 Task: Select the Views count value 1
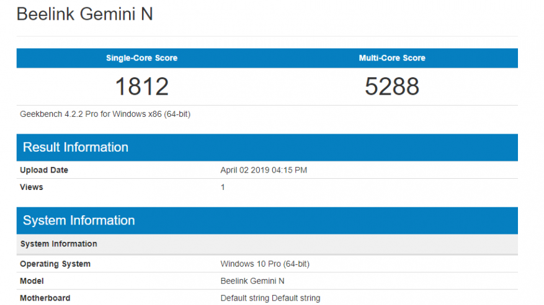[223, 187]
